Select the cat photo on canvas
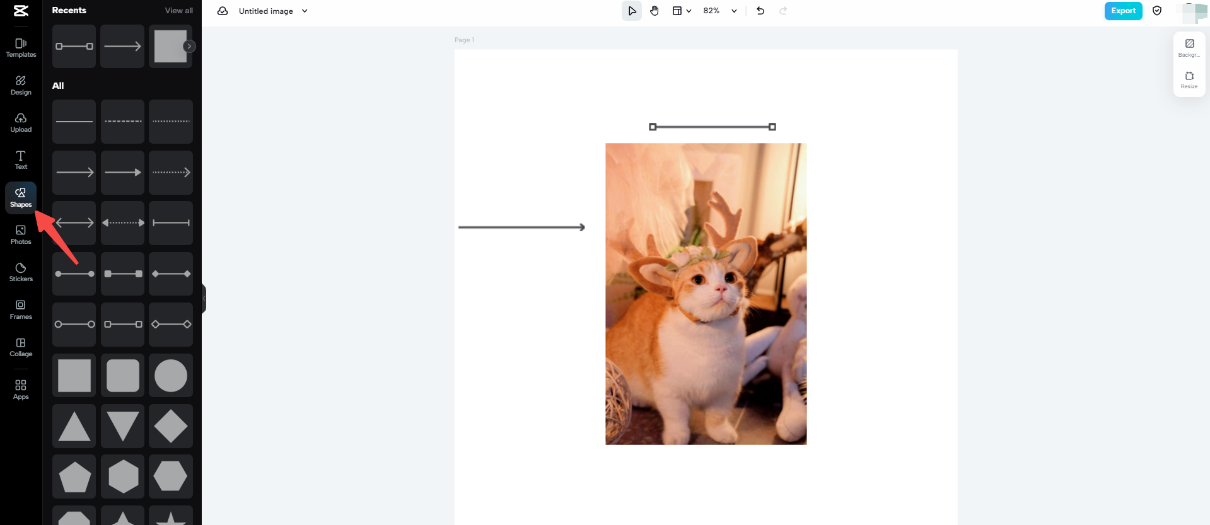Image resolution: width=1210 pixels, height=525 pixels. [x=706, y=294]
